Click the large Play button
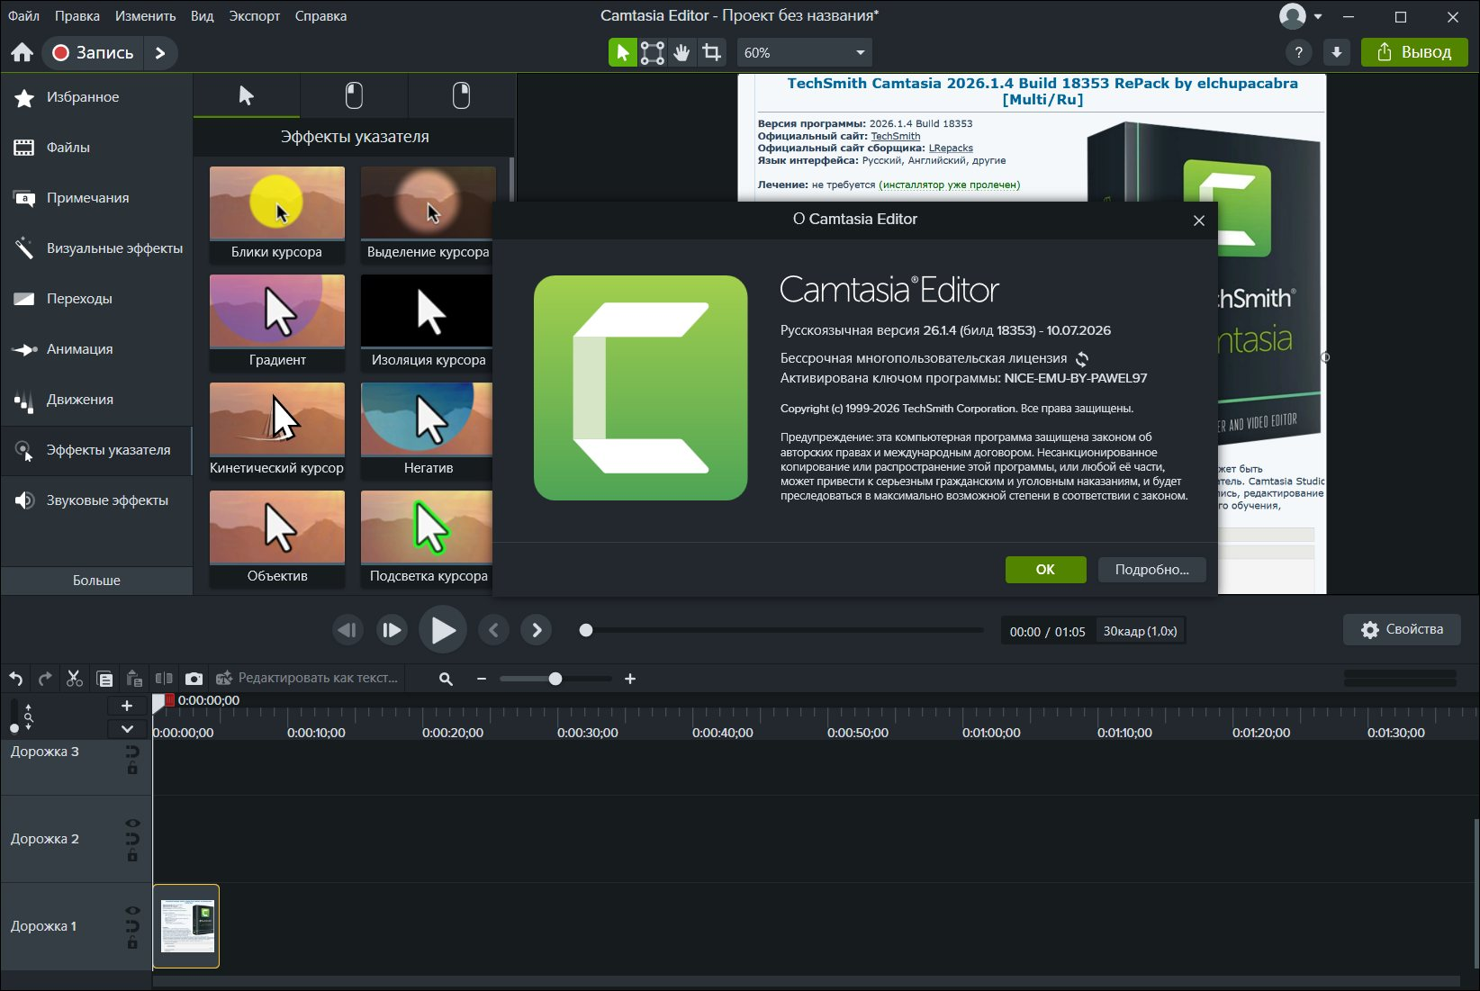Image resolution: width=1480 pixels, height=991 pixels. coord(443,630)
